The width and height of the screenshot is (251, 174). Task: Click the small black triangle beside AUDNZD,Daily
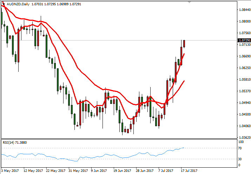(x=4, y=4)
